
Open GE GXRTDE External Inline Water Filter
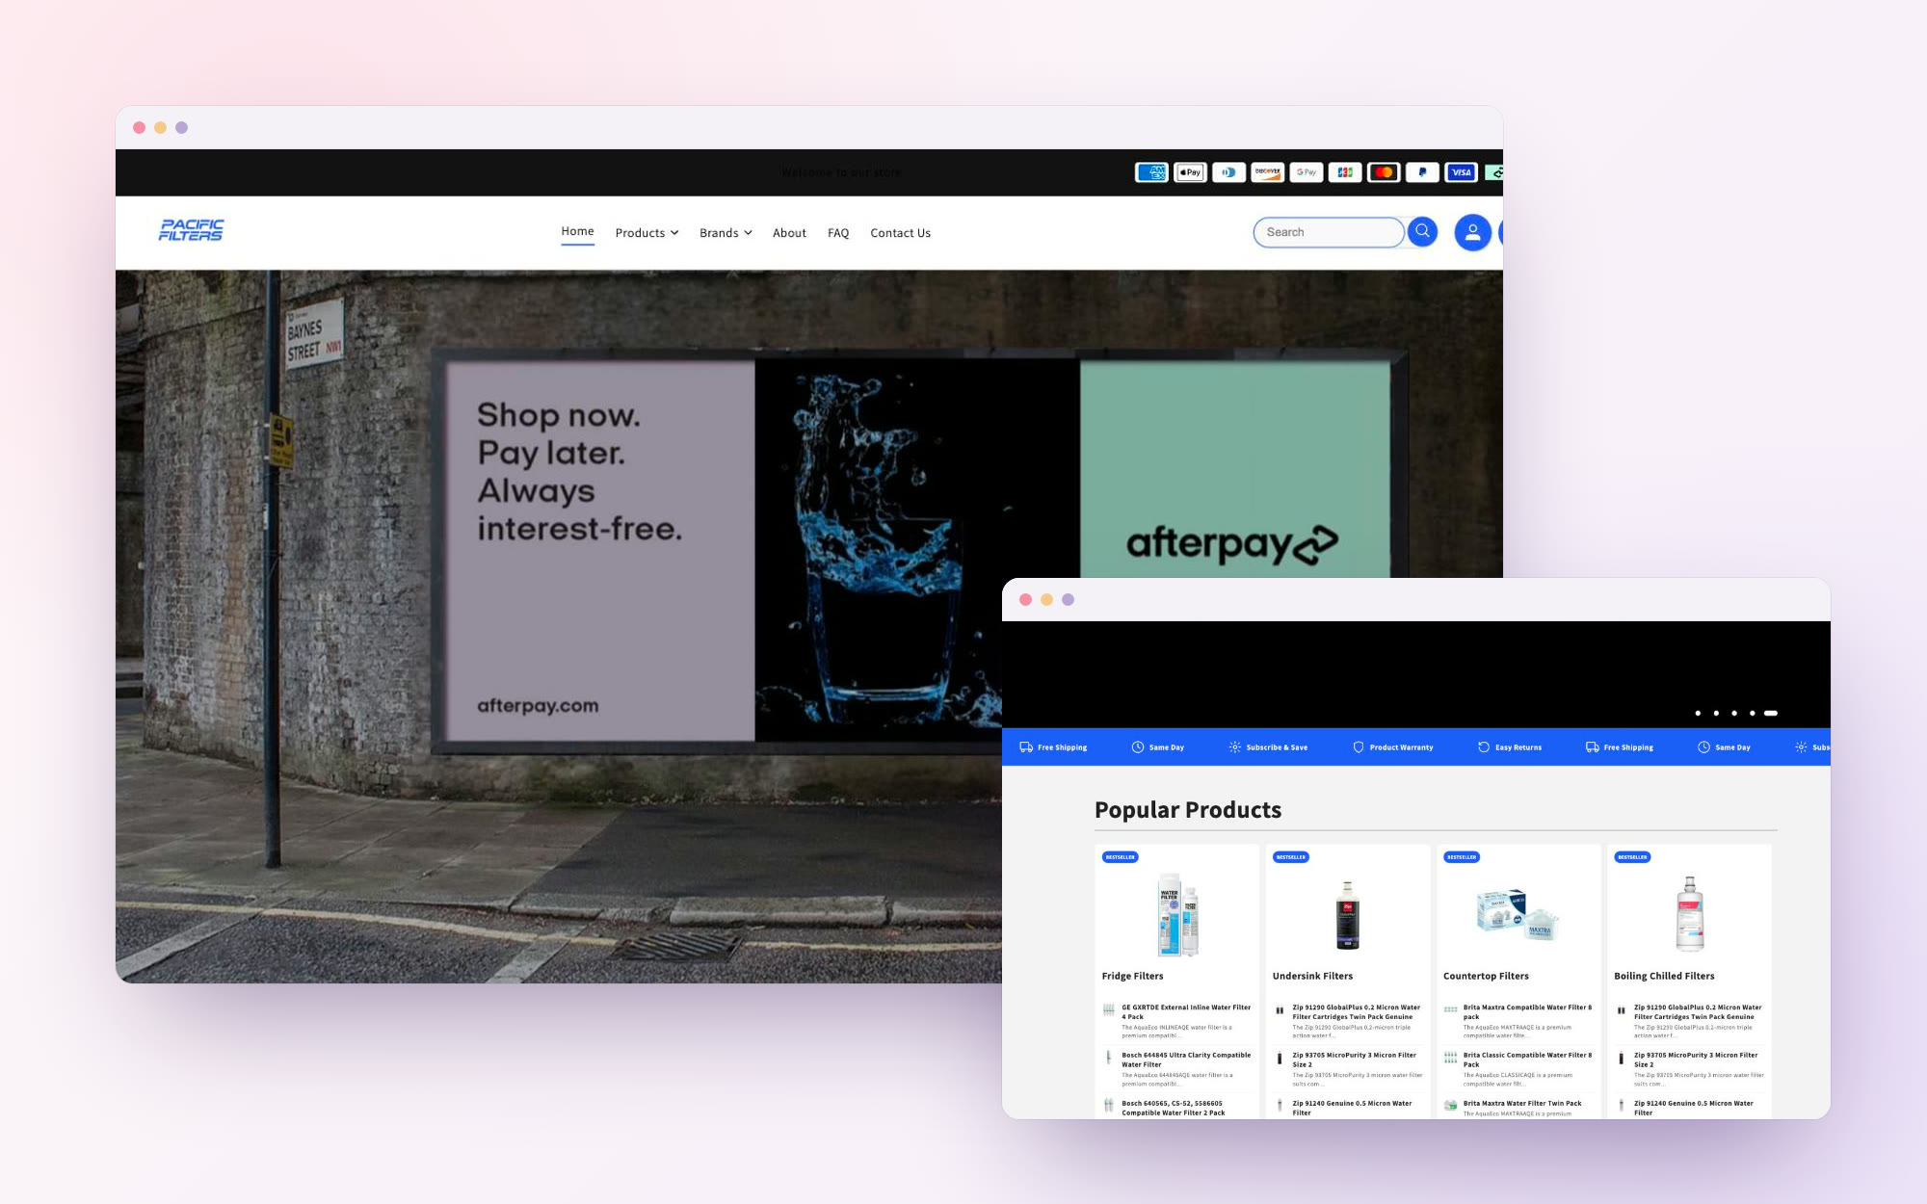click(x=1186, y=1011)
